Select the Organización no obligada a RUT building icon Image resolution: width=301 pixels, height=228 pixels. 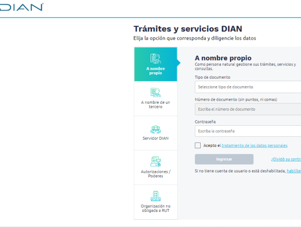click(x=156, y=196)
